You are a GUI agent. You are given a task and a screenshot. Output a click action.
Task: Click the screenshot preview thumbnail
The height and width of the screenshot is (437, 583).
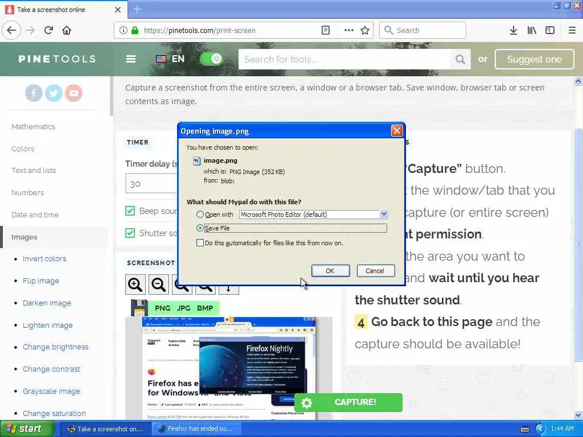[229, 368]
